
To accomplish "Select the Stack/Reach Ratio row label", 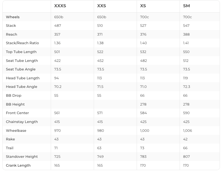I will coord(22,43).
